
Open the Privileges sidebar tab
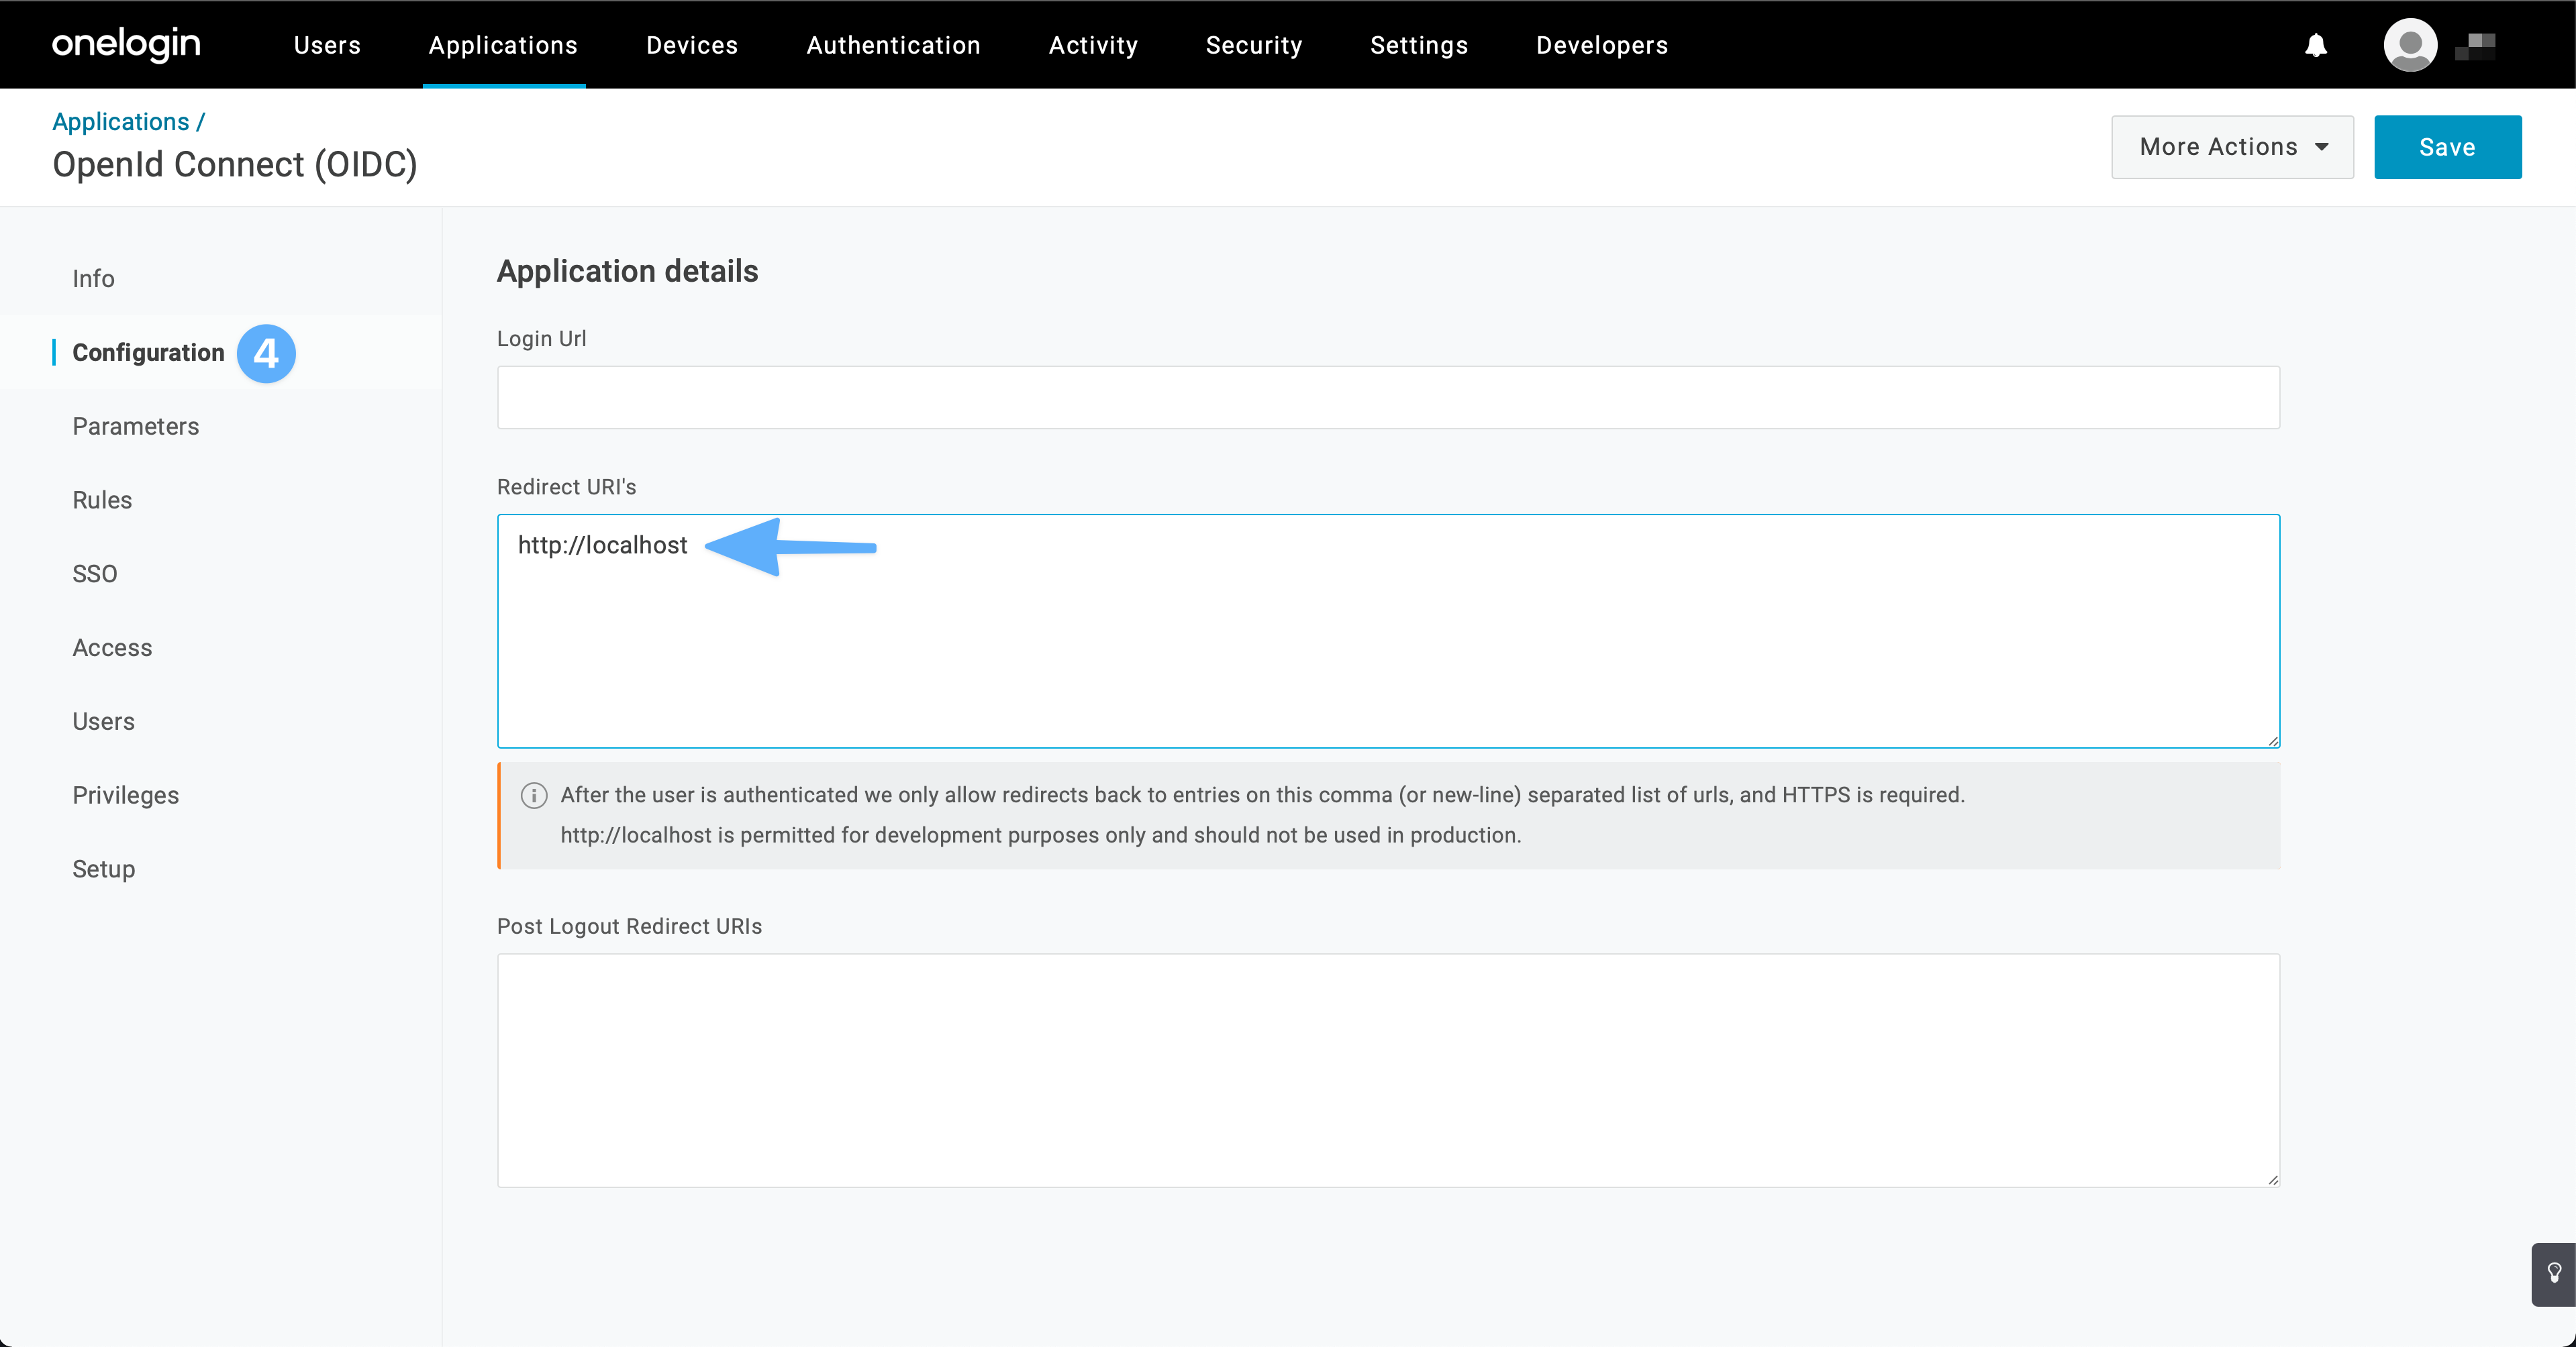click(x=126, y=796)
